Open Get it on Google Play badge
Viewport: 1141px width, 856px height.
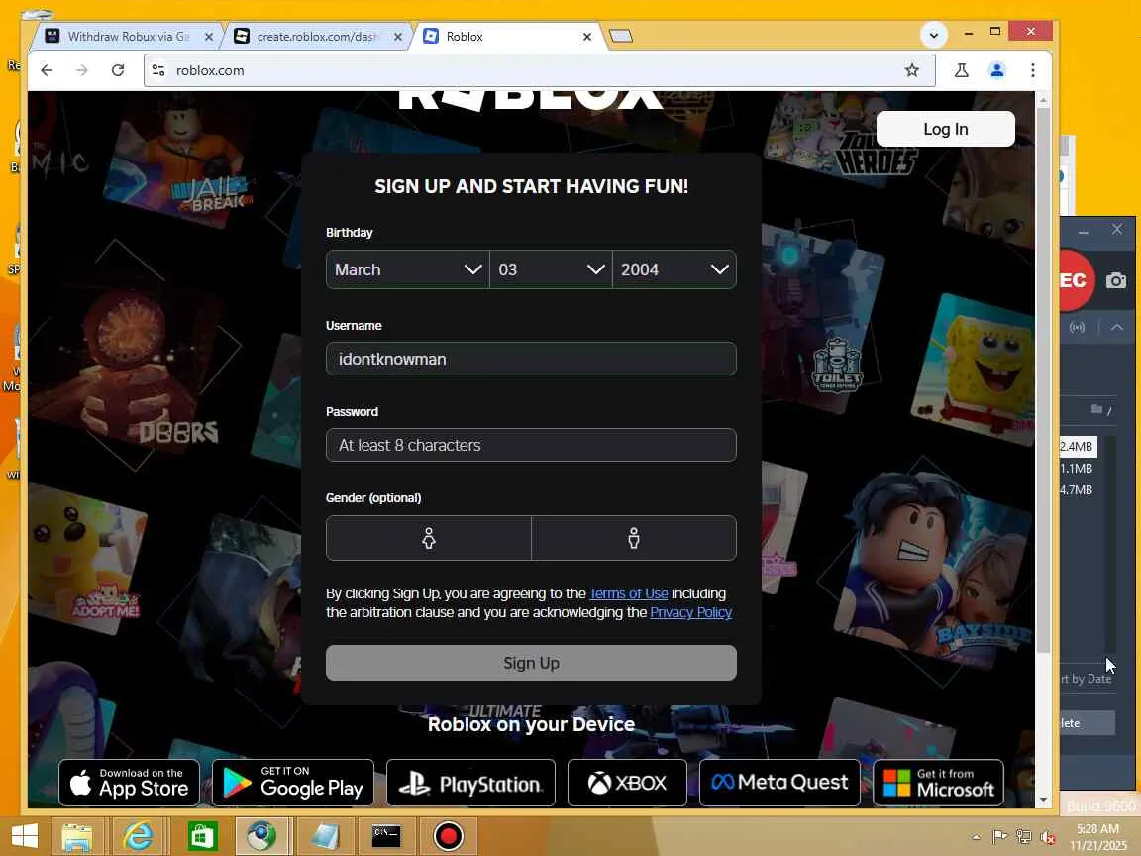pyautogui.click(x=292, y=783)
